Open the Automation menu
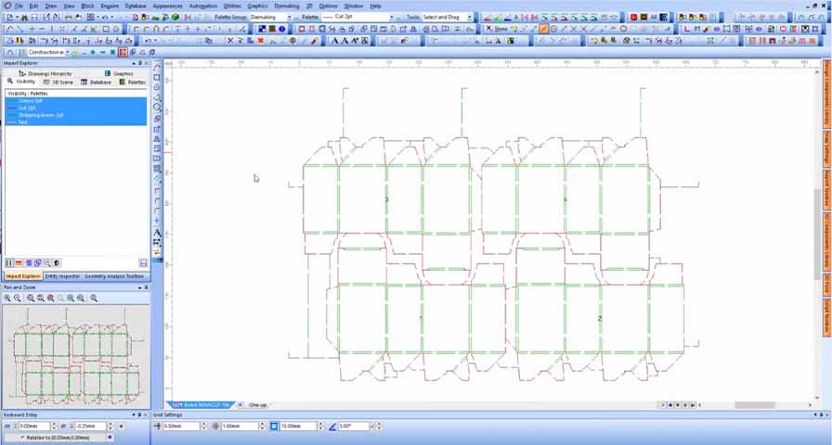This screenshot has width=832, height=445. (202, 6)
